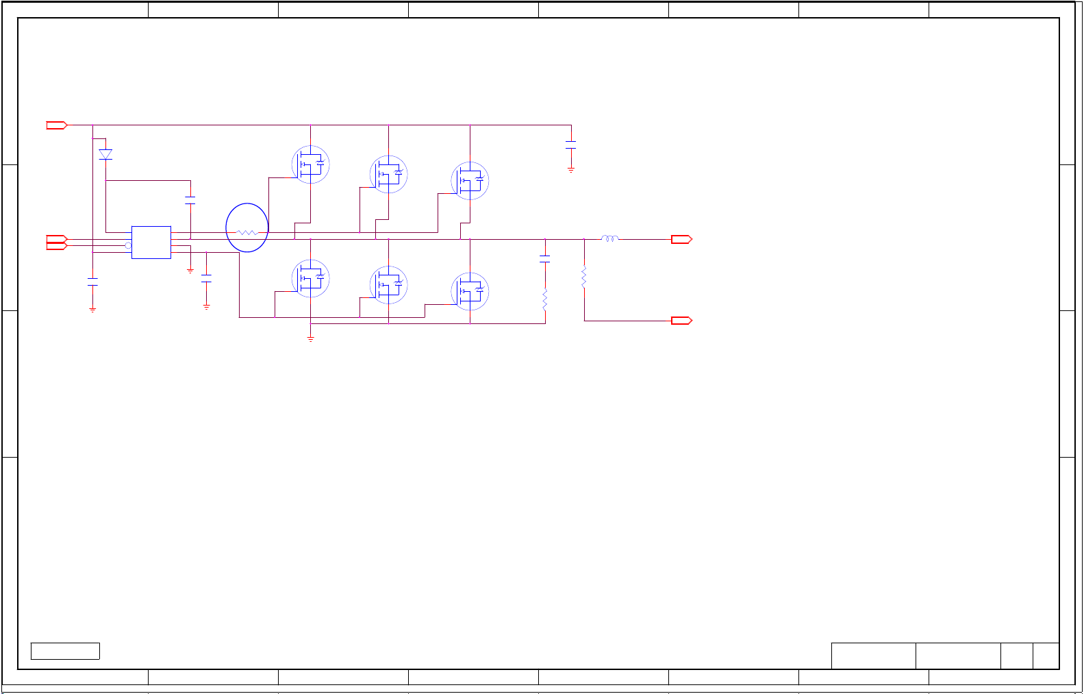The height and width of the screenshot is (694, 1084).
Task: Click the blue rectangular driver IC block
Action: point(151,243)
